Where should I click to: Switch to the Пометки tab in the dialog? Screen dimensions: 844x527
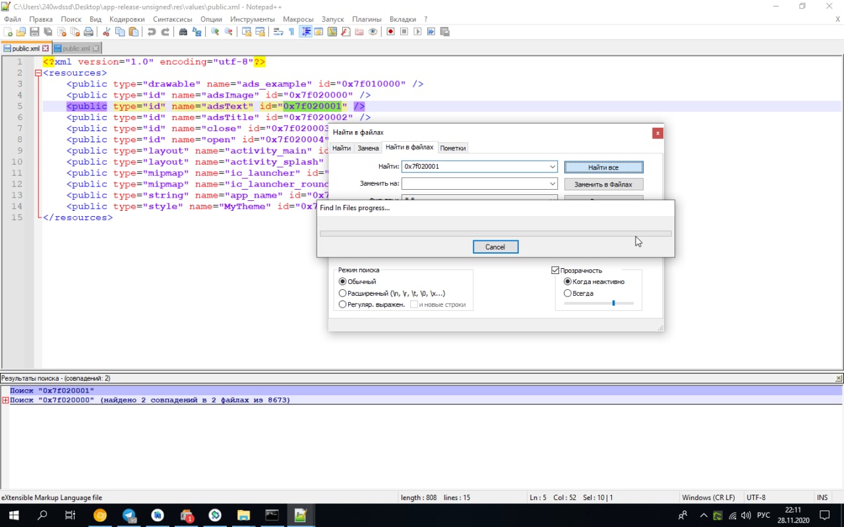tap(453, 148)
